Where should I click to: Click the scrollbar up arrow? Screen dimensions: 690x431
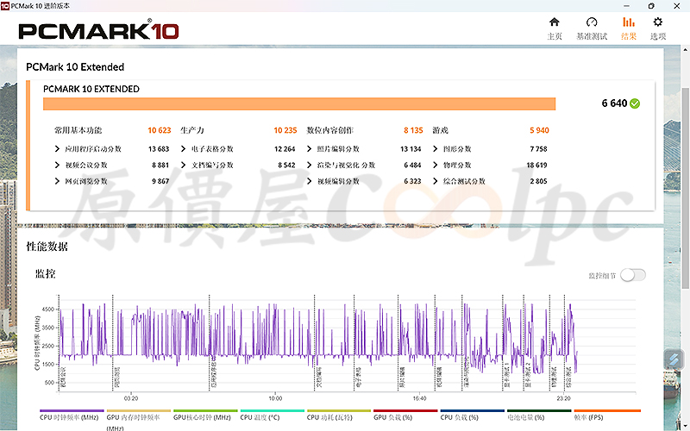pos(686,49)
